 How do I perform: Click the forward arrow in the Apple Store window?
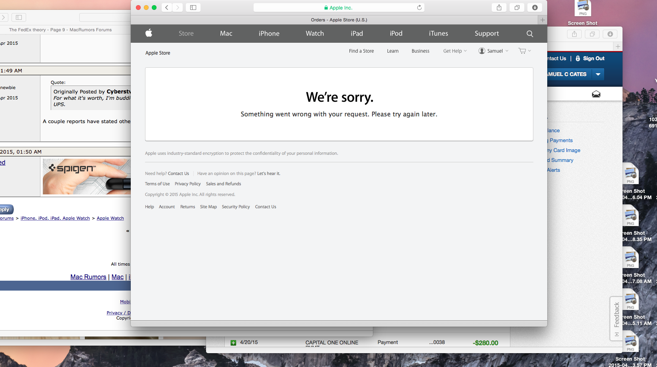pos(178,8)
